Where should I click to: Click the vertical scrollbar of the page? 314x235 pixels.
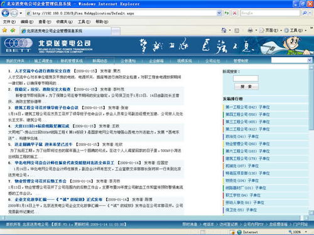point(311,140)
